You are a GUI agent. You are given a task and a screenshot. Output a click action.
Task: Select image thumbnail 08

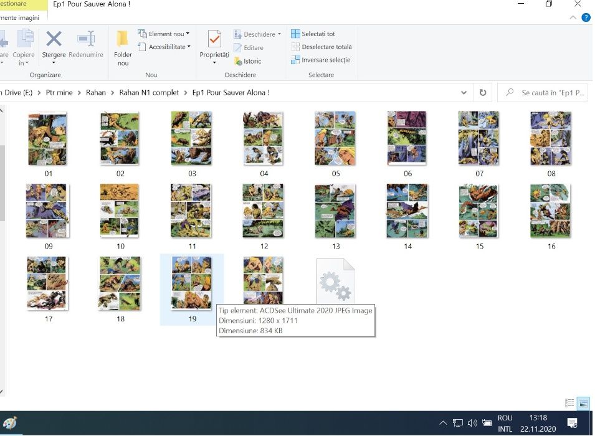pos(551,138)
